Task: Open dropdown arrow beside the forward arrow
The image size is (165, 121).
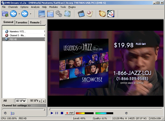Action: tap(30, 14)
